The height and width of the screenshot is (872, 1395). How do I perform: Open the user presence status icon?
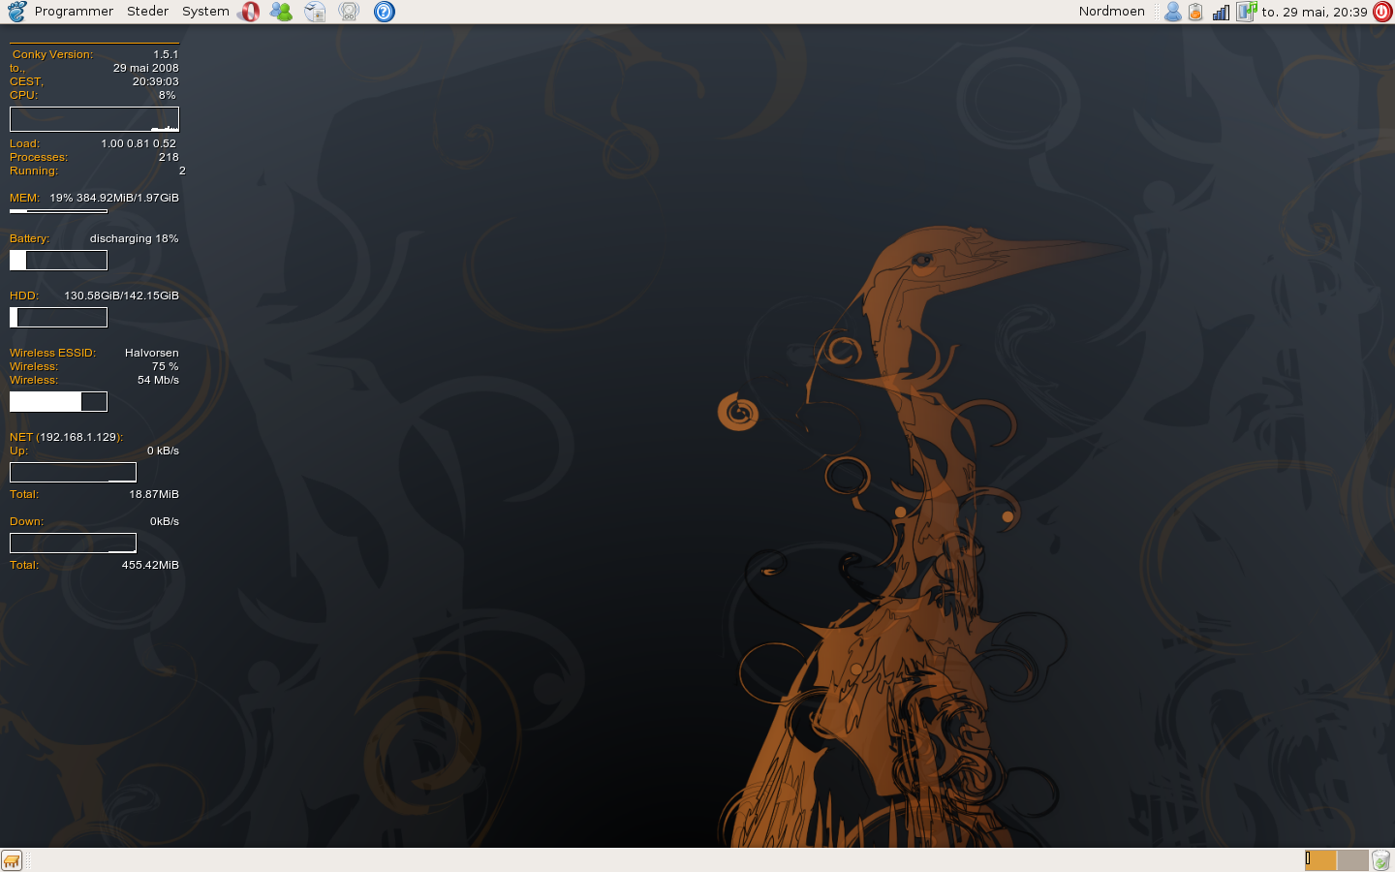1172,12
